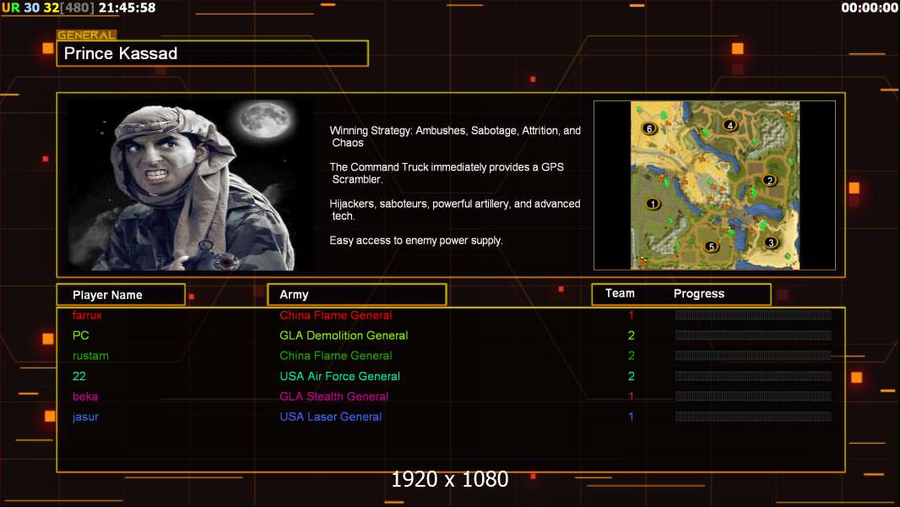Screen dimensions: 900x507
Task: Click start position 2 marker on map
Action: [x=770, y=180]
